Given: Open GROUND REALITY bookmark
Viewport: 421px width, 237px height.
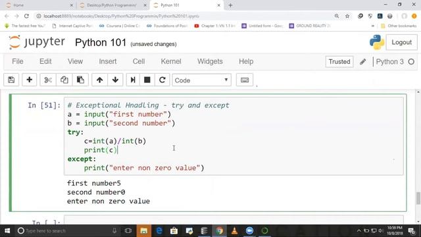Looking at the screenshot, I should (310, 26).
